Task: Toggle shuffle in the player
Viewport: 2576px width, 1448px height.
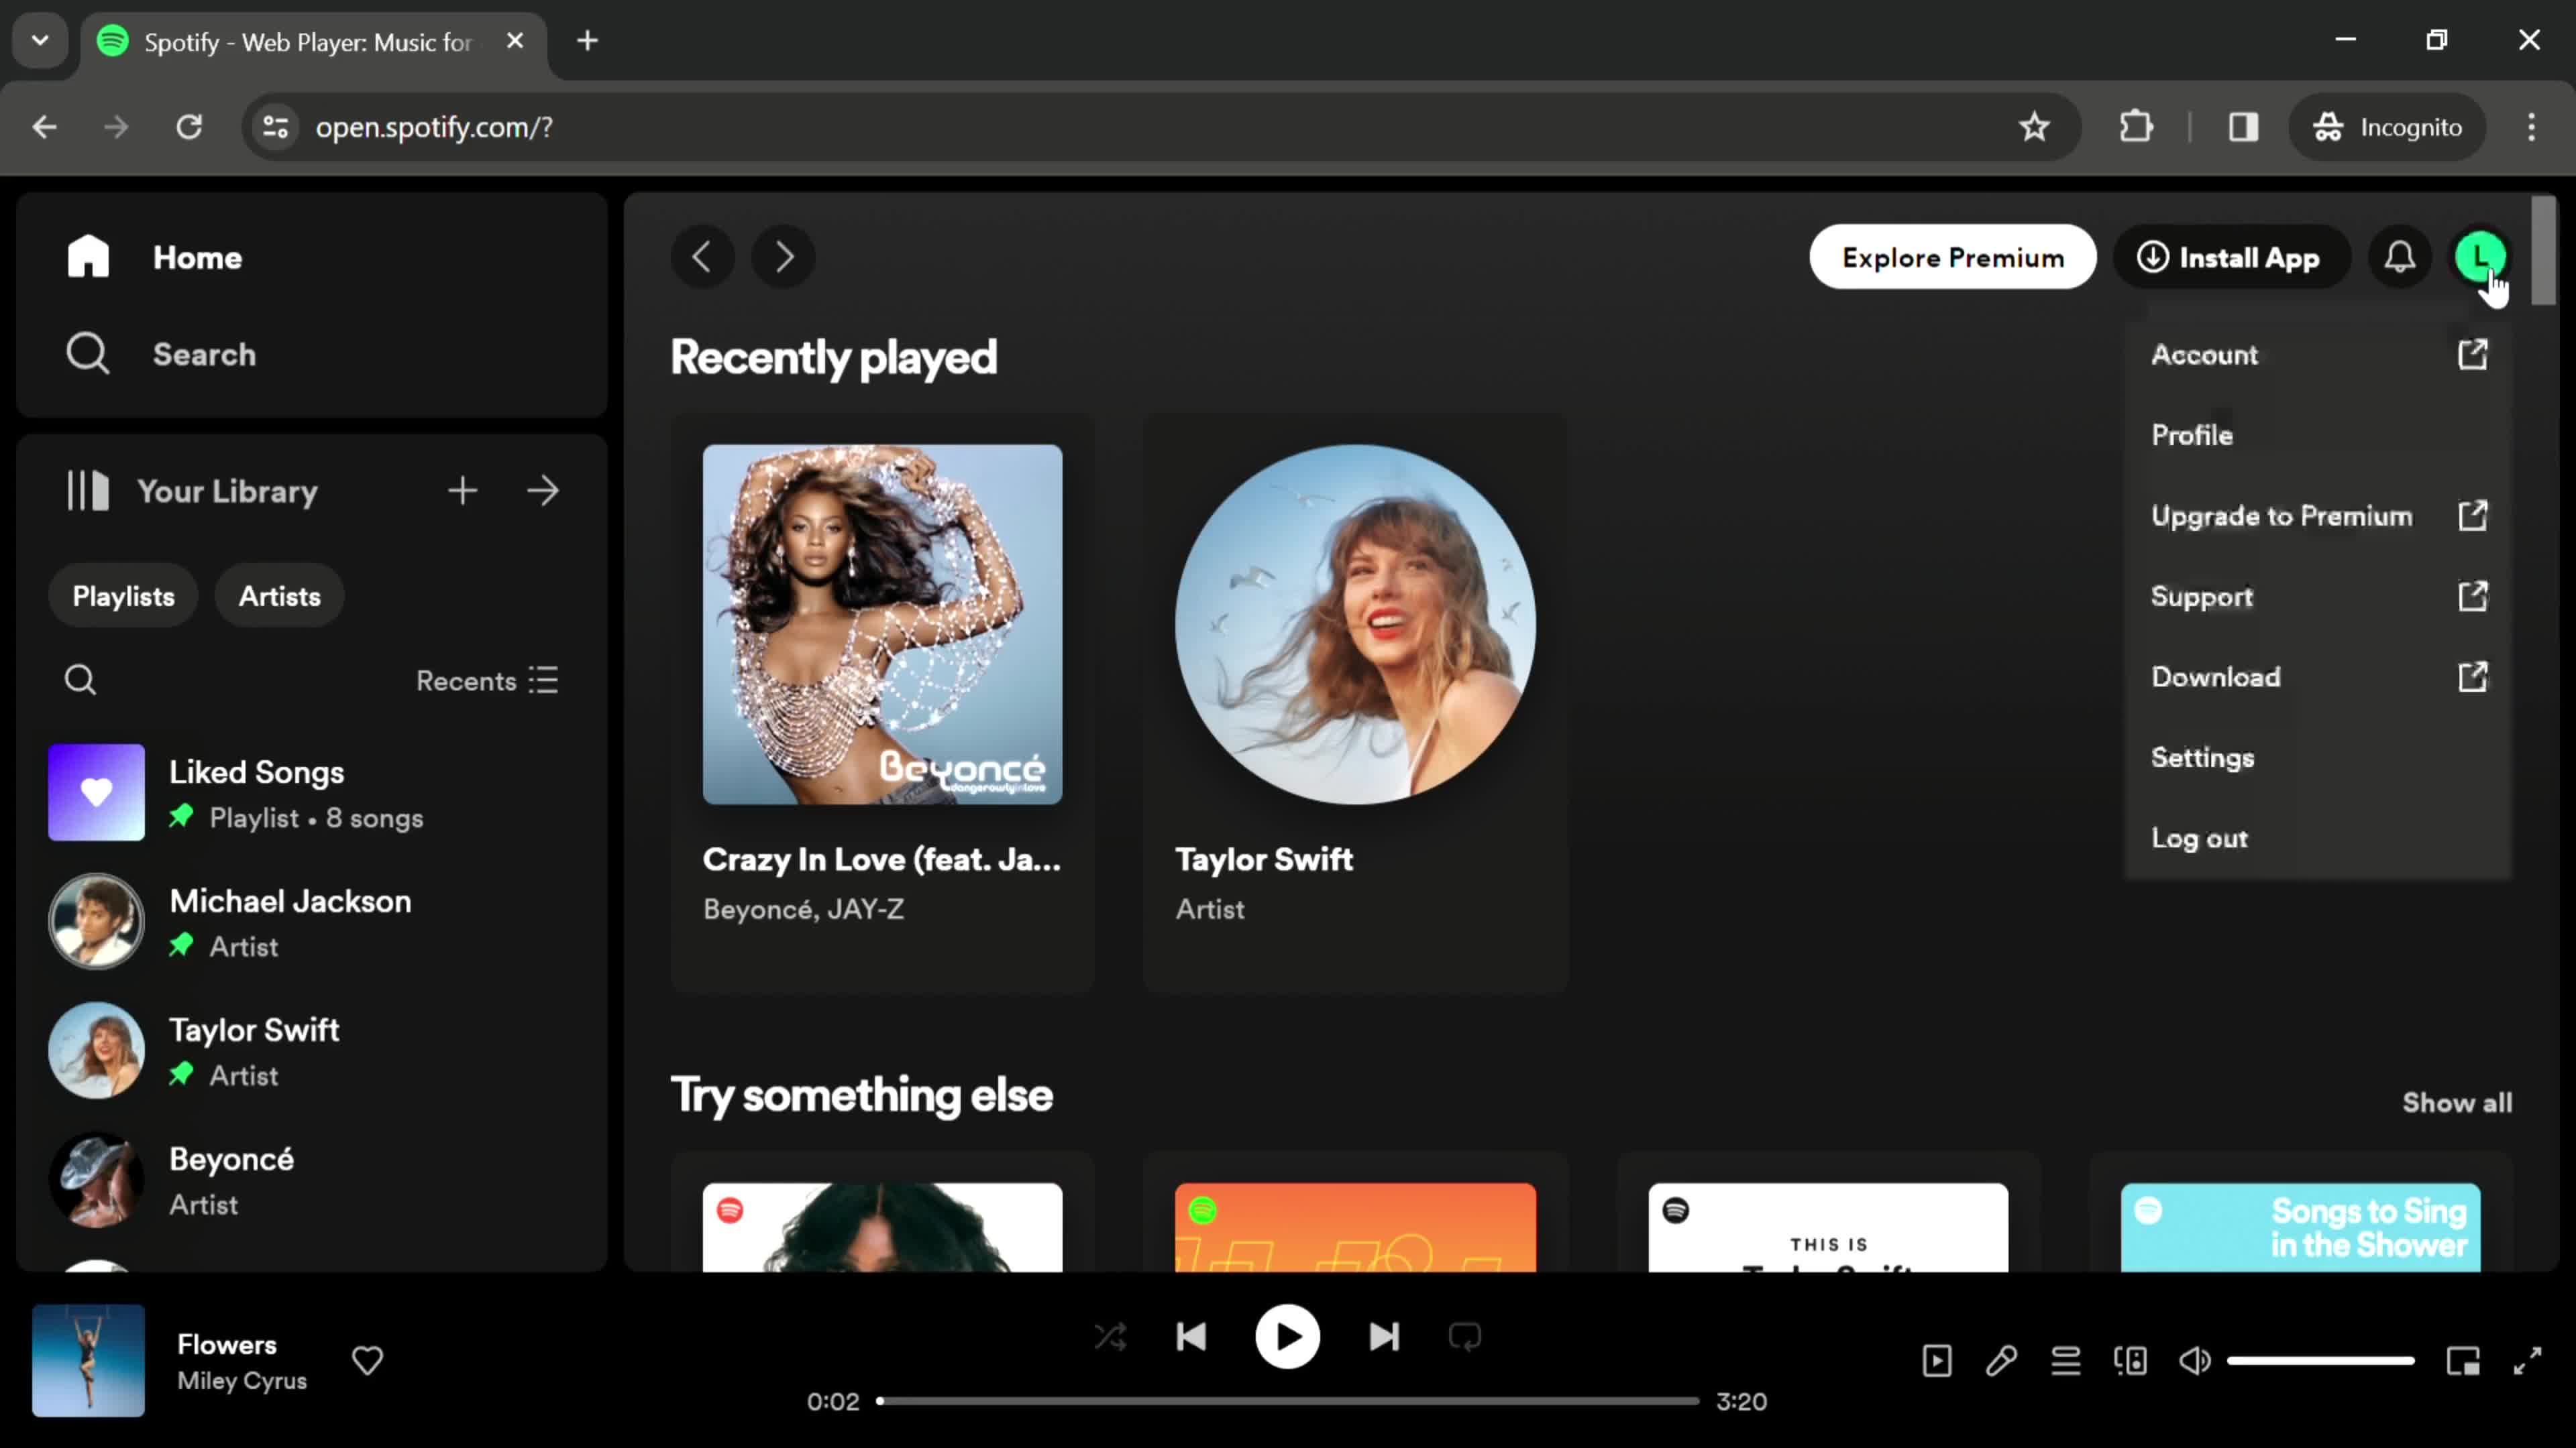Action: 1110,1337
